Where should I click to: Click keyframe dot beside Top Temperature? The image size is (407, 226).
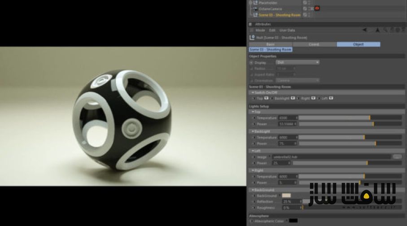pyautogui.click(x=254, y=118)
